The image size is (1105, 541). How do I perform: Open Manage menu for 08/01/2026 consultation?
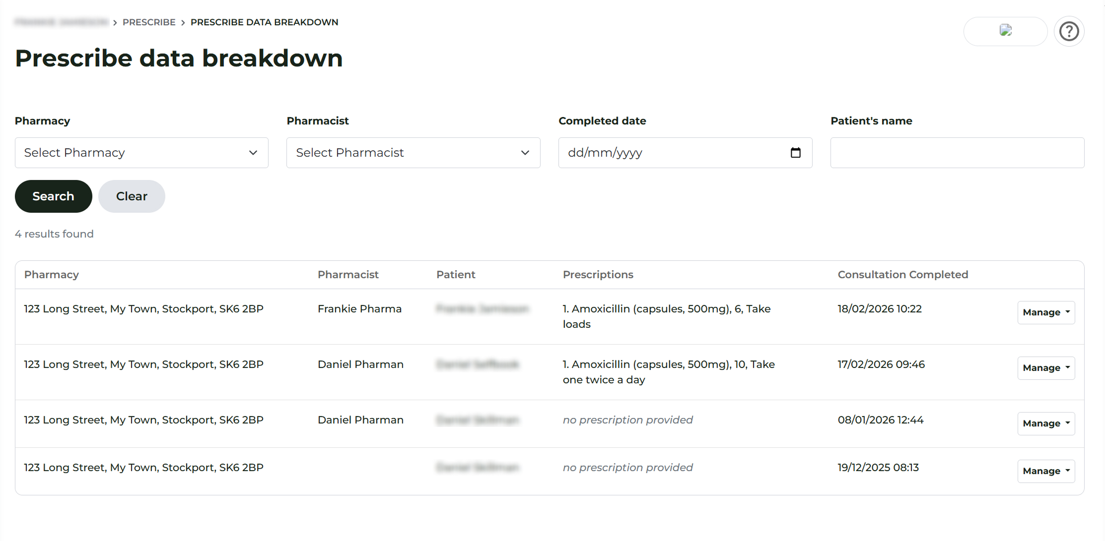coord(1045,423)
